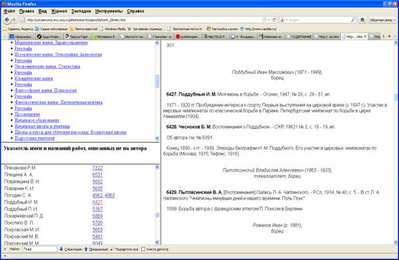Open the home page via the house icon
The image size is (399, 260).
362,20
